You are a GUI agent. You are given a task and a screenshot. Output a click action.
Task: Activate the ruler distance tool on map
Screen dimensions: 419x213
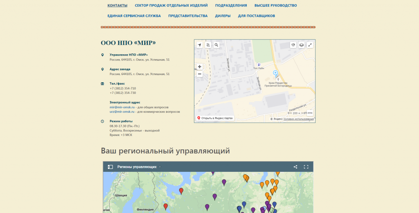310,113
